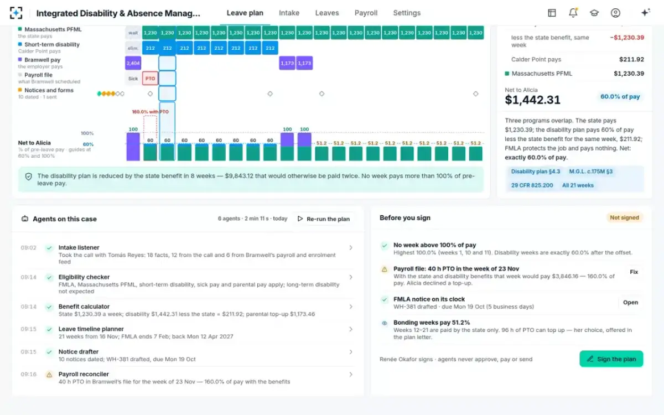
Task: Click the Sick cell in the Payroll file row
Action: click(133, 79)
